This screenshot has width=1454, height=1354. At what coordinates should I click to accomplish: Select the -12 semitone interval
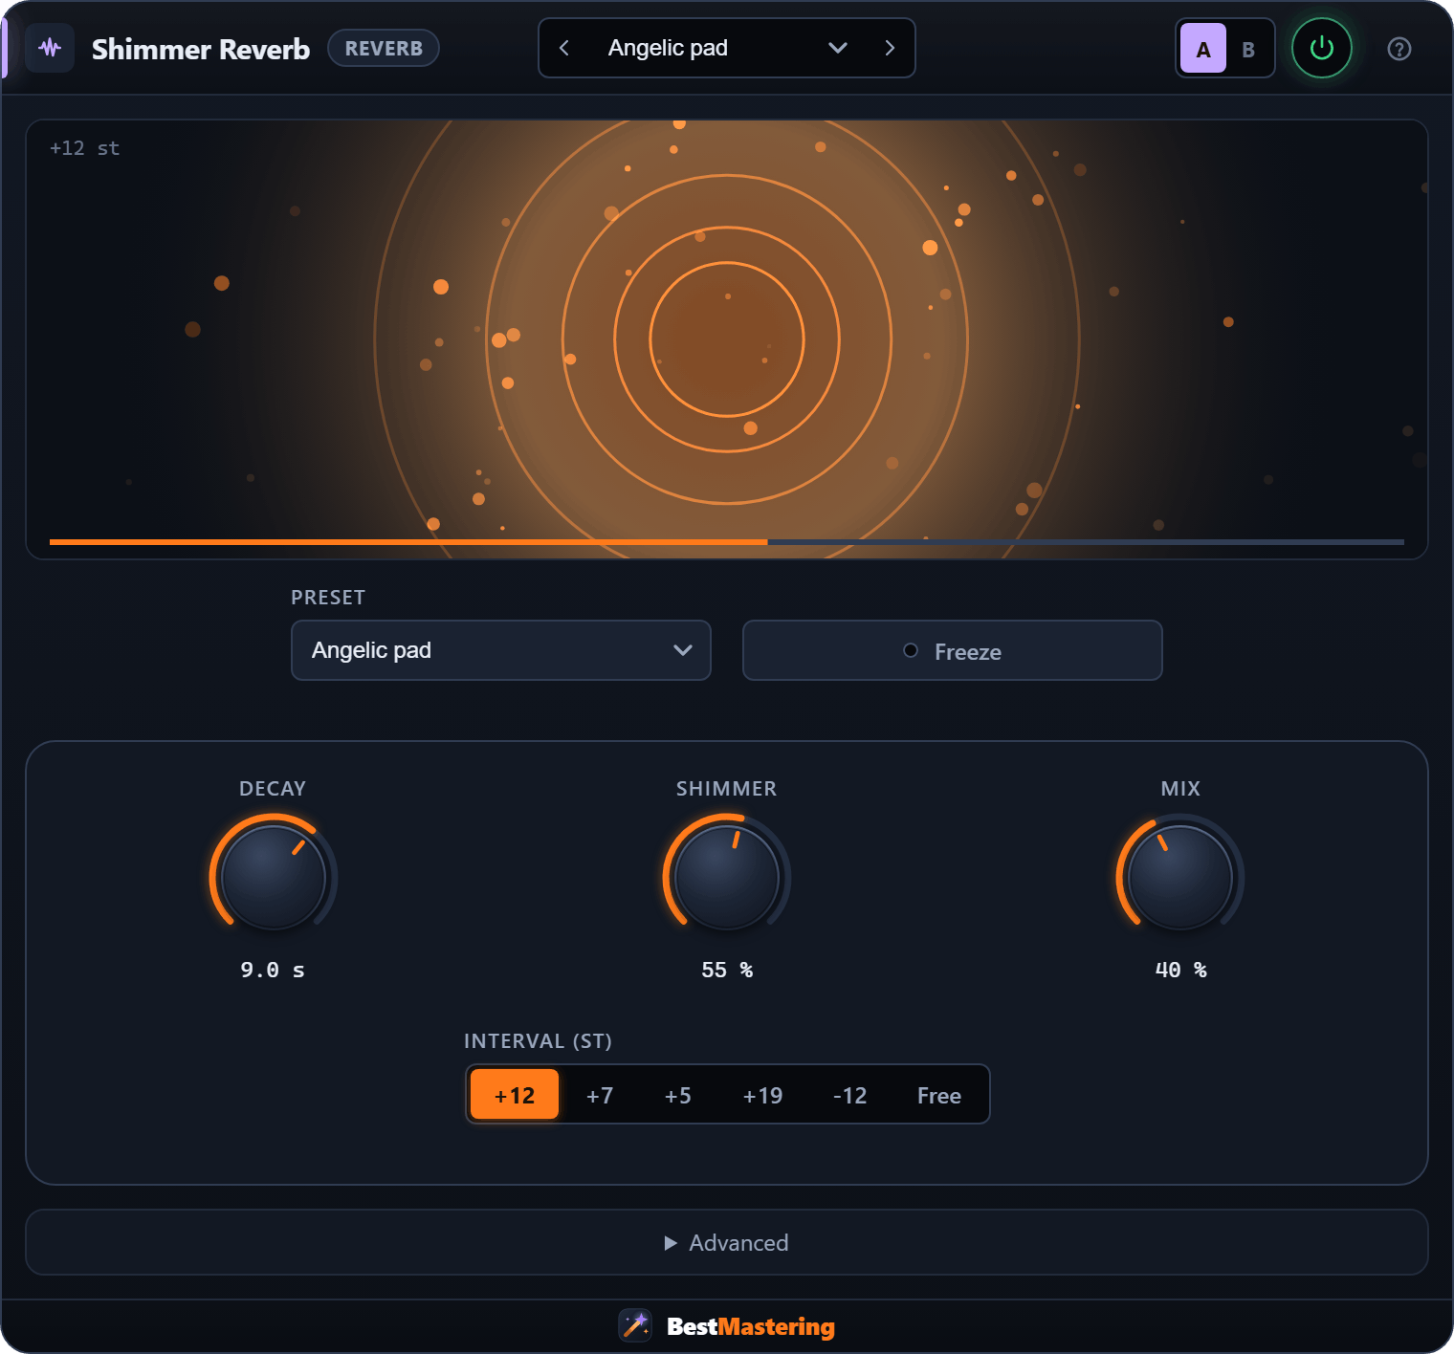click(849, 1095)
